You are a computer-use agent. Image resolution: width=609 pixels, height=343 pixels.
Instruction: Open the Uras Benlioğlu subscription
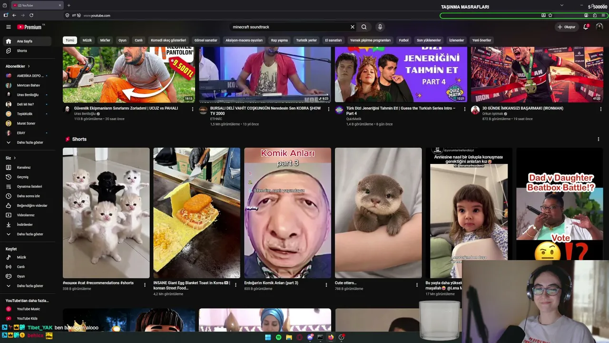tap(27, 95)
